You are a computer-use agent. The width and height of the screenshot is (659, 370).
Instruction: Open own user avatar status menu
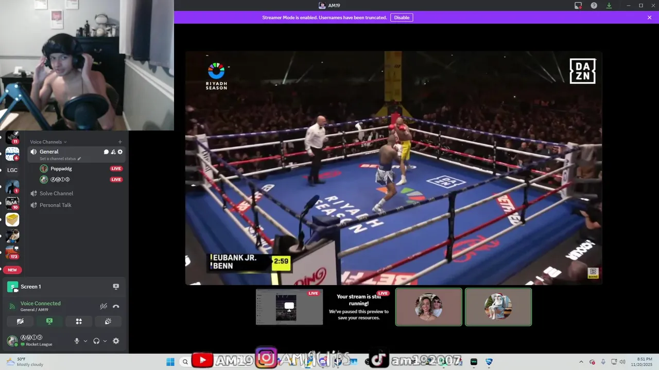click(12, 341)
